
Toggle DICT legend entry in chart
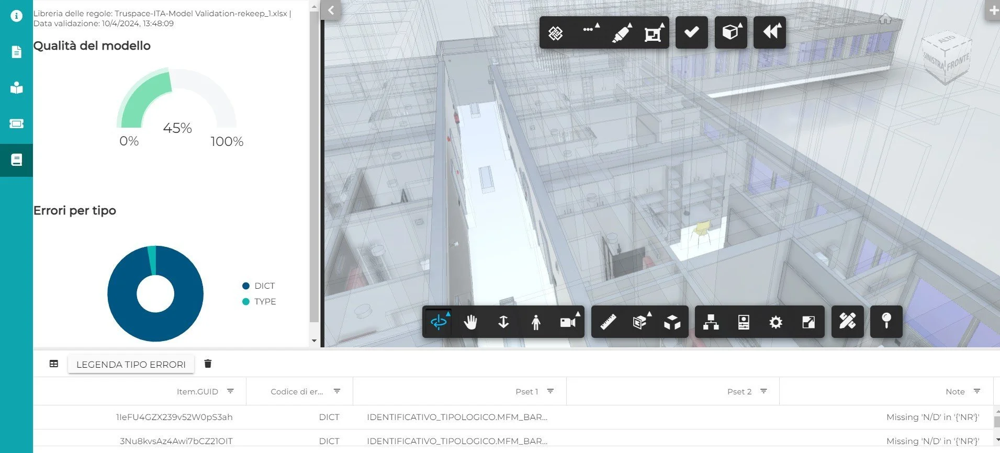pyautogui.click(x=259, y=286)
